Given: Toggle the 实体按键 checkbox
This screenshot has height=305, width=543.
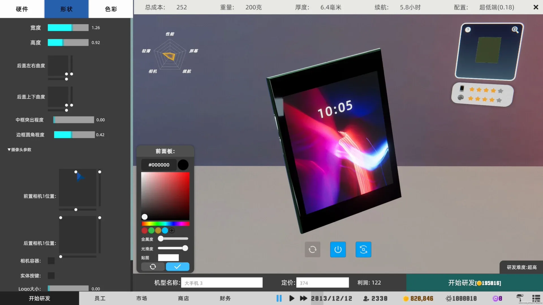Looking at the screenshot, I should (51, 276).
